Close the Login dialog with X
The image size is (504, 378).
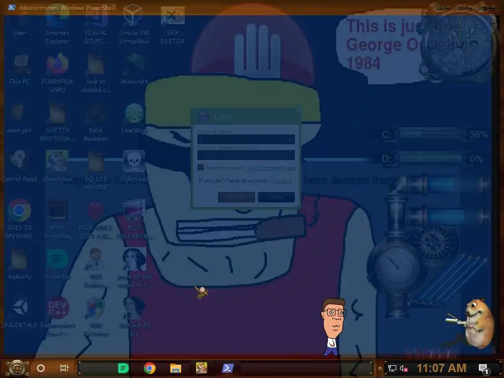[x=298, y=110]
